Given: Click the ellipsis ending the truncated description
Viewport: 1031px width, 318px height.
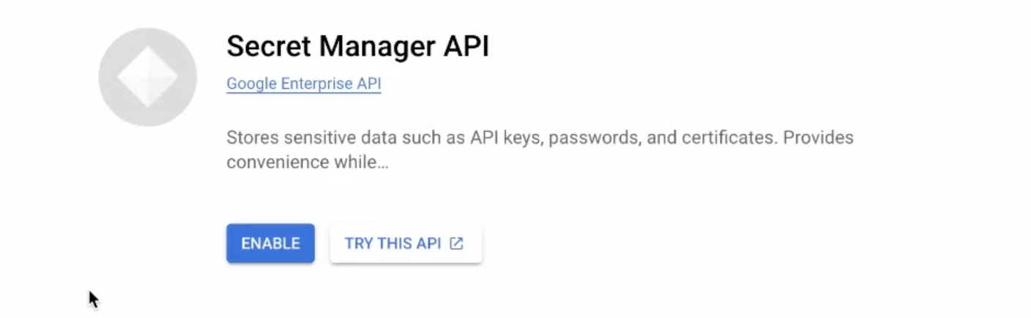Looking at the screenshot, I should 382,163.
